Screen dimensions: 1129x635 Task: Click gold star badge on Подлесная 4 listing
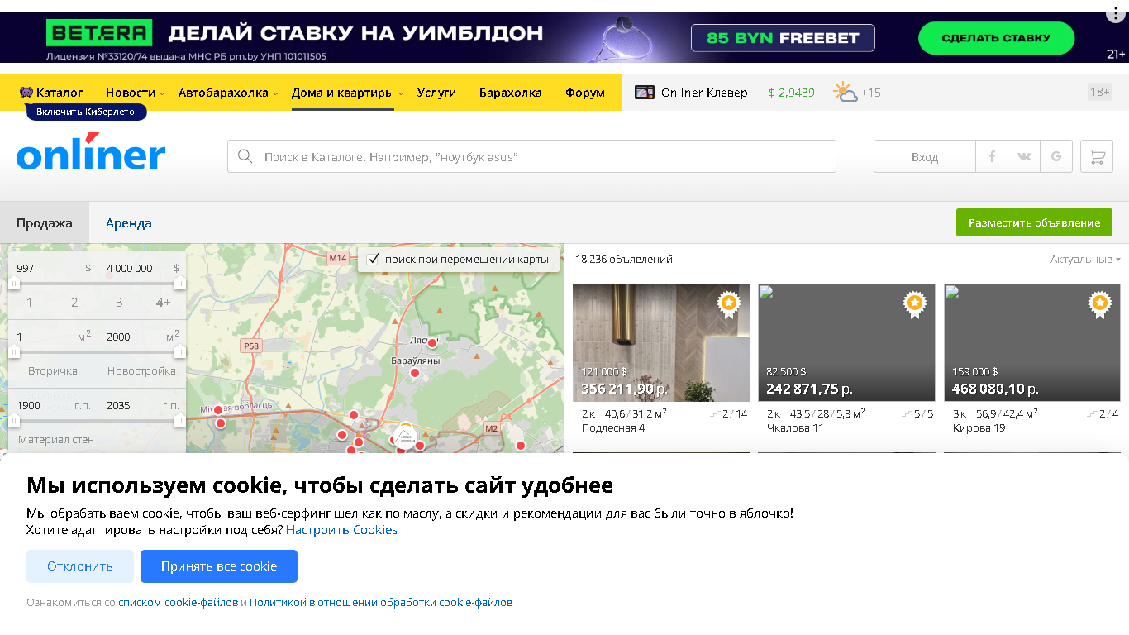tap(728, 304)
